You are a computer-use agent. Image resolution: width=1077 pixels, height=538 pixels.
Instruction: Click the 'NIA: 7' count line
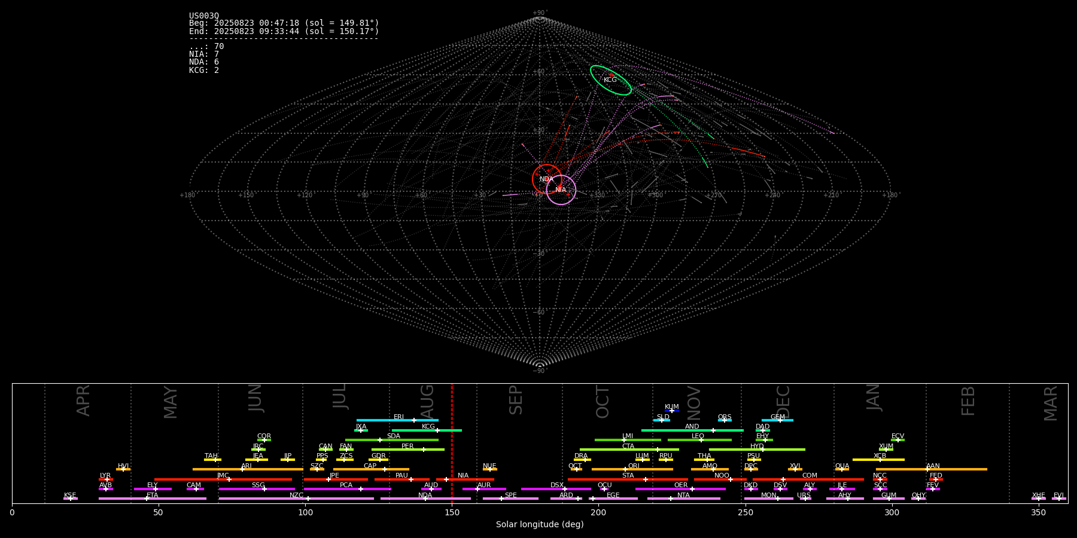tap(204, 54)
